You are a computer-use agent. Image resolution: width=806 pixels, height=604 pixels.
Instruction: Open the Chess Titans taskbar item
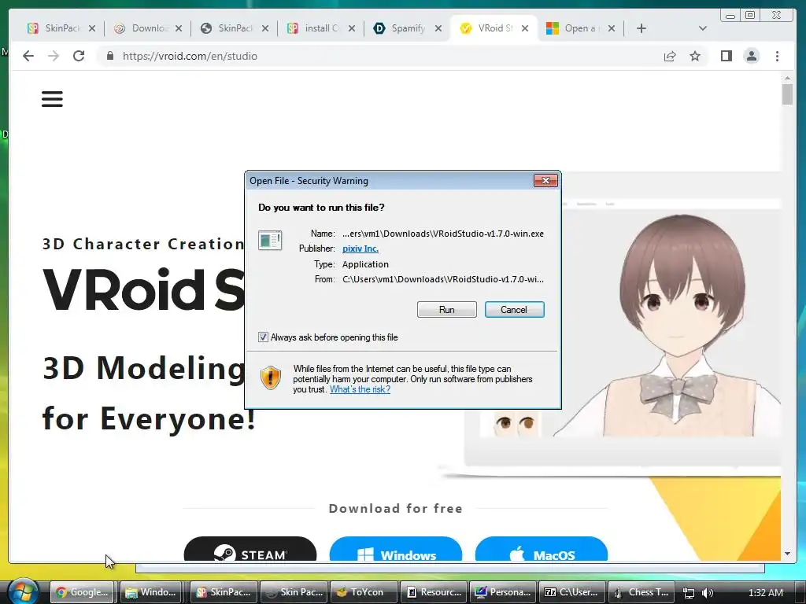click(x=642, y=592)
